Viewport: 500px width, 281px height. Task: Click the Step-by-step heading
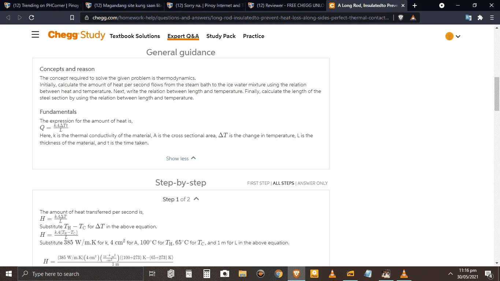click(181, 183)
